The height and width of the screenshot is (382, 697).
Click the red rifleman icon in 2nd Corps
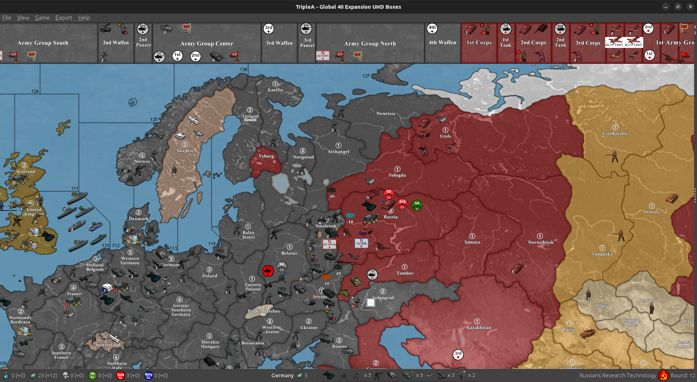tap(541, 56)
